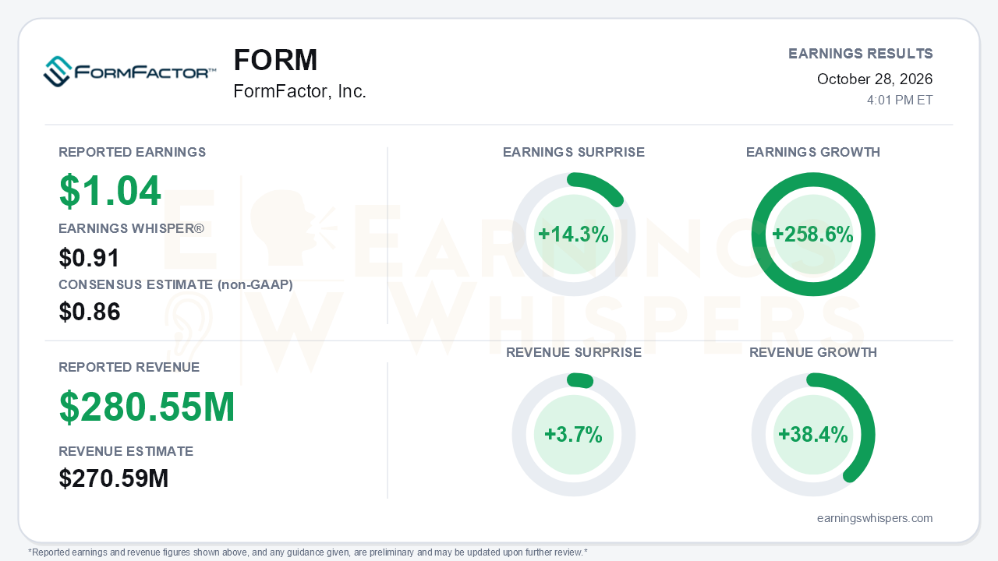Click the REVENUE SURPRISE heading
Viewport: 998px width, 561px height.
(574, 352)
